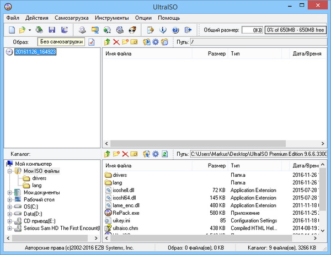Click the 650MB capacity usage bar
331x255 pixels.
coord(295,30)
